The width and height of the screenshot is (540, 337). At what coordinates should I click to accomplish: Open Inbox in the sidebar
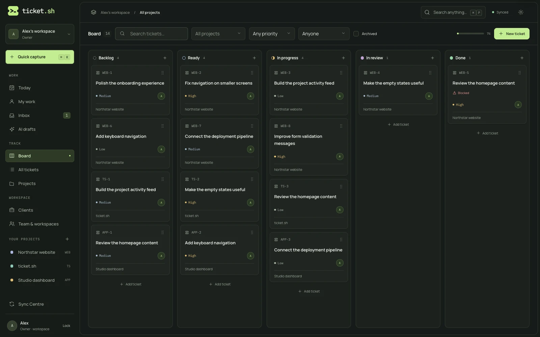[40, 116]
